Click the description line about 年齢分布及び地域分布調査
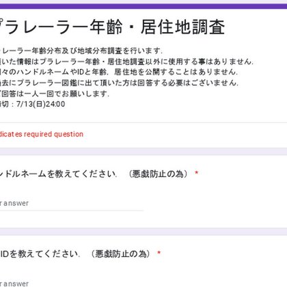287x287 pixels. [81, 51]
